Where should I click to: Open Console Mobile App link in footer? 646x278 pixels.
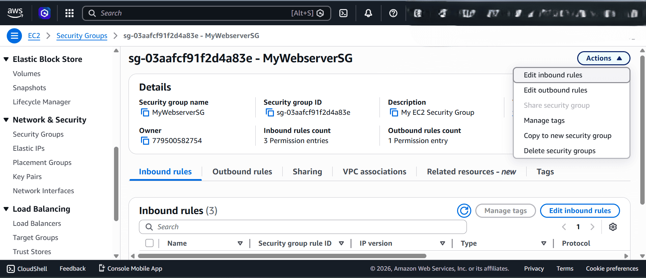click(x=131, y=269)
